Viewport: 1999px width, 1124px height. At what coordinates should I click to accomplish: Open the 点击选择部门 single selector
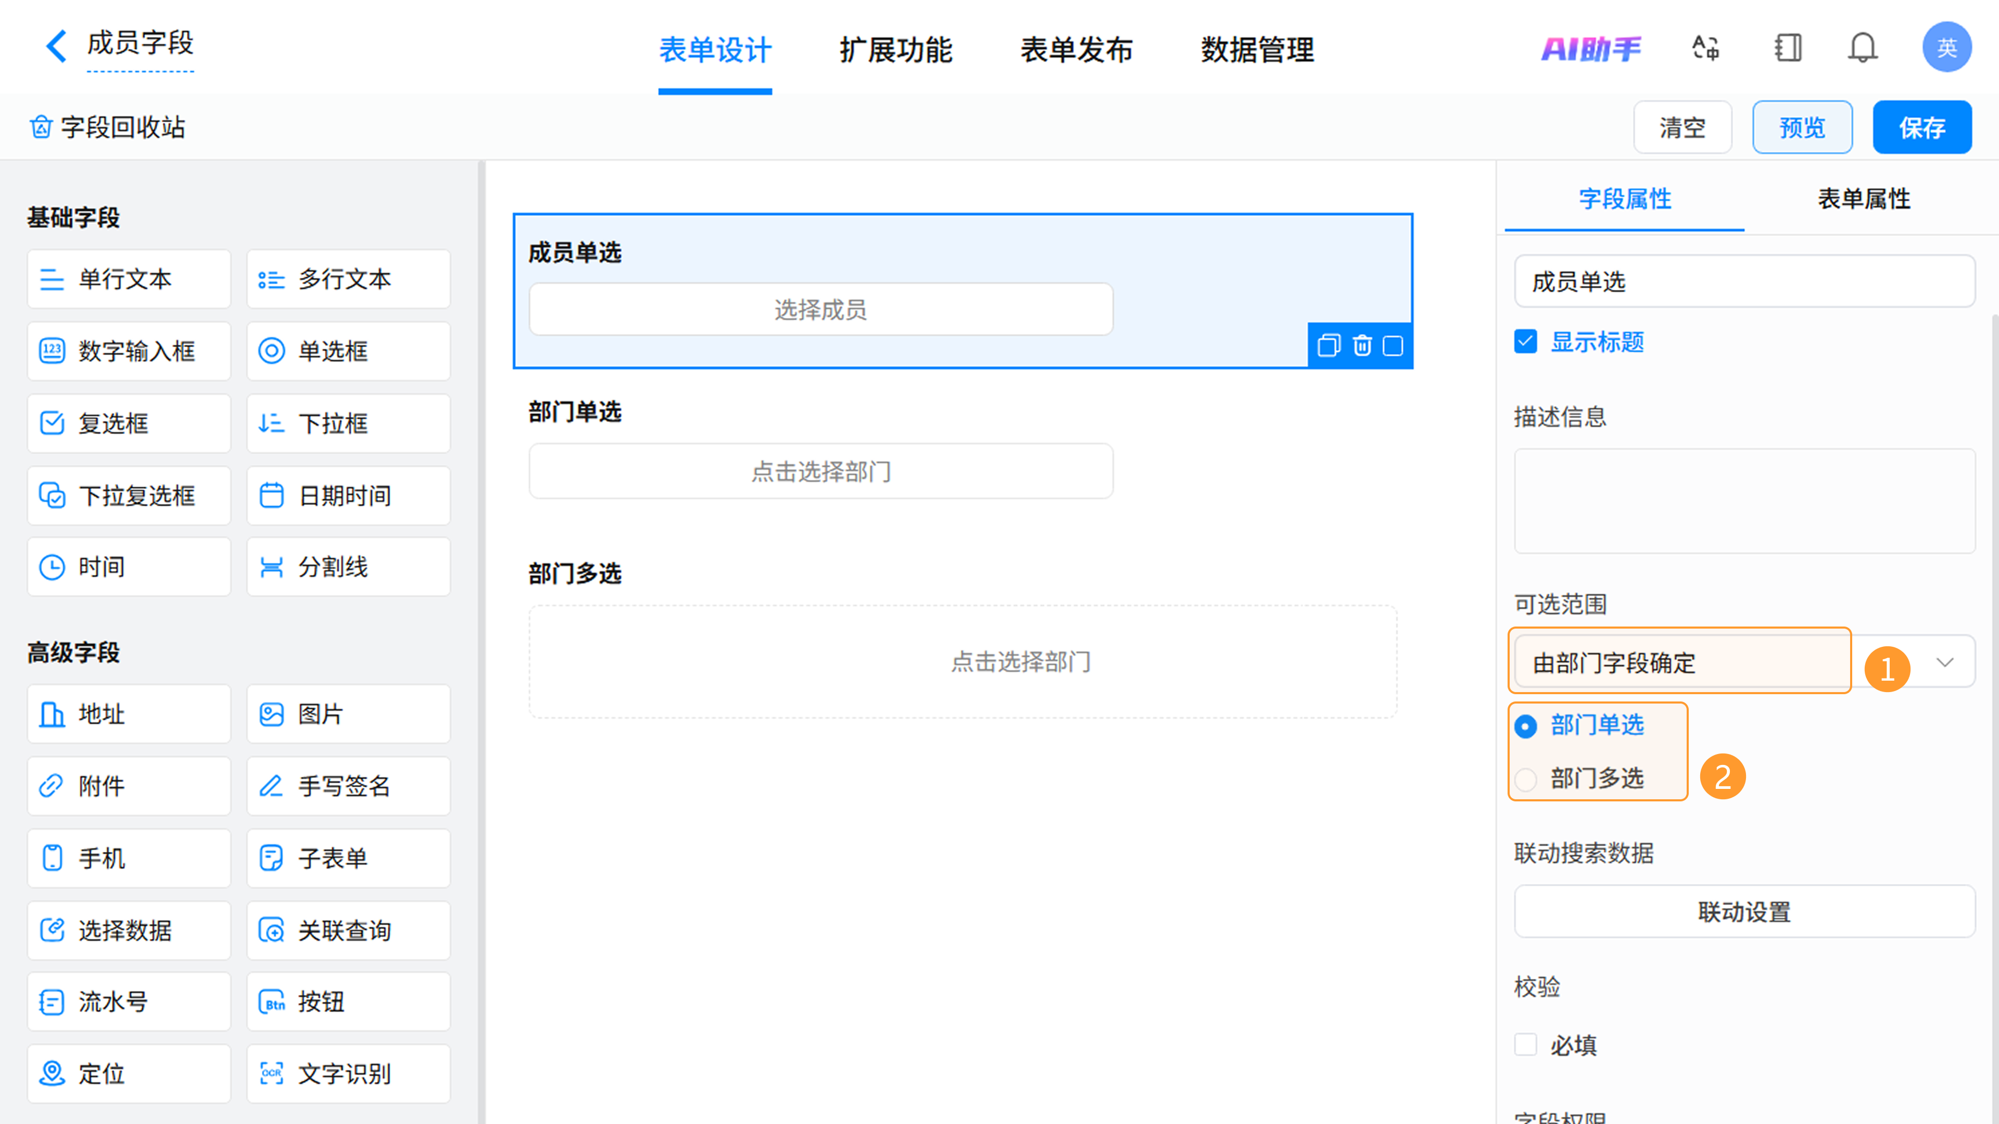coord(820,471)
